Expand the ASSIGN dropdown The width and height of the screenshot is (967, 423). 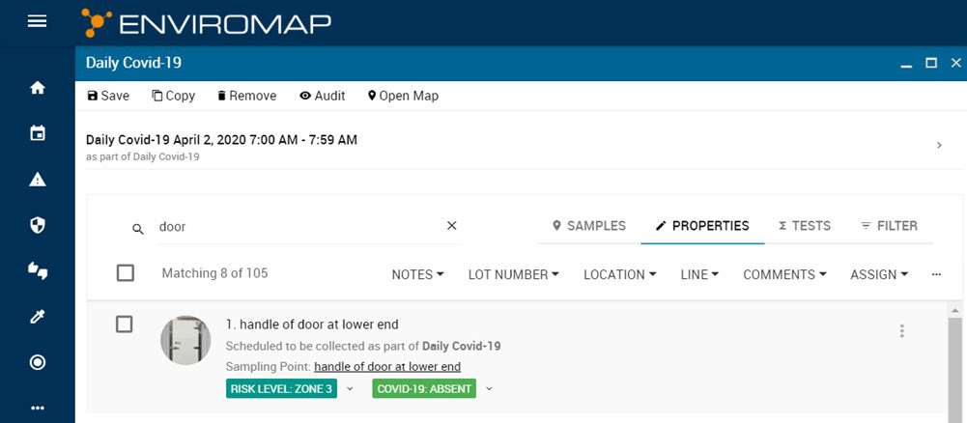click(879, 274)
